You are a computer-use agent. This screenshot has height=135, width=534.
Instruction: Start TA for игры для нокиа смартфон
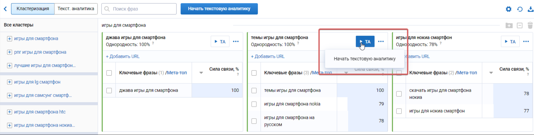tap(510, 42)
